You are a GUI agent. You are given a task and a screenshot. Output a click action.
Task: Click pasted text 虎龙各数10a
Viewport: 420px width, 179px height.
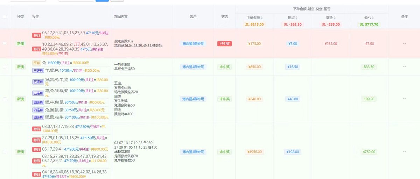coord(124,41)
